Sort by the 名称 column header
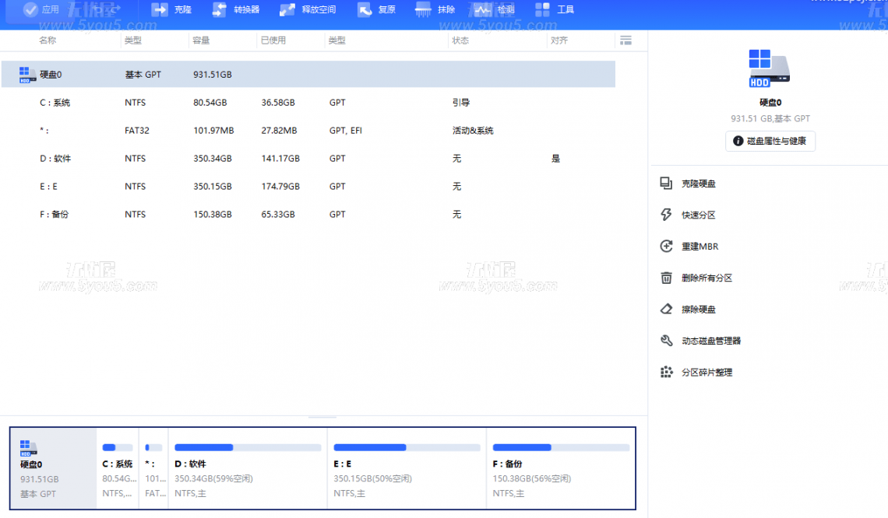 (x=48, y=40)
